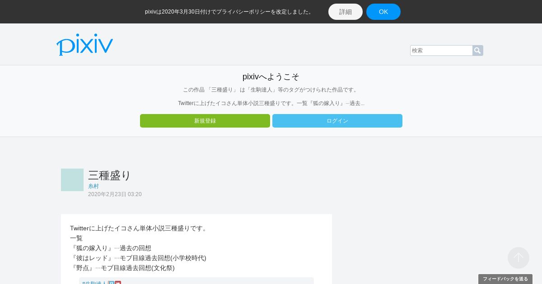Click the ログイン login button
The image size is (542, 284).
[x=337, y=121]
